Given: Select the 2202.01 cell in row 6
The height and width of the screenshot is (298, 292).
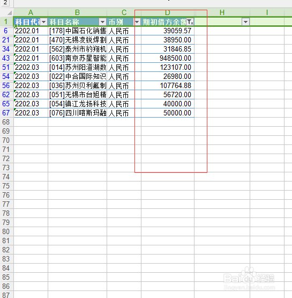Looking at the screenshot, I should pos(31,31).
